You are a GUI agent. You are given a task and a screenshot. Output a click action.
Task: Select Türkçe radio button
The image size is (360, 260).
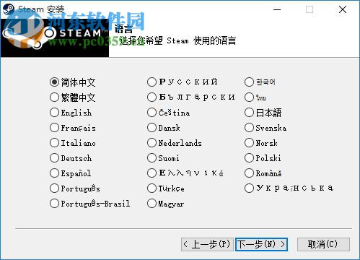pos(152,188)
